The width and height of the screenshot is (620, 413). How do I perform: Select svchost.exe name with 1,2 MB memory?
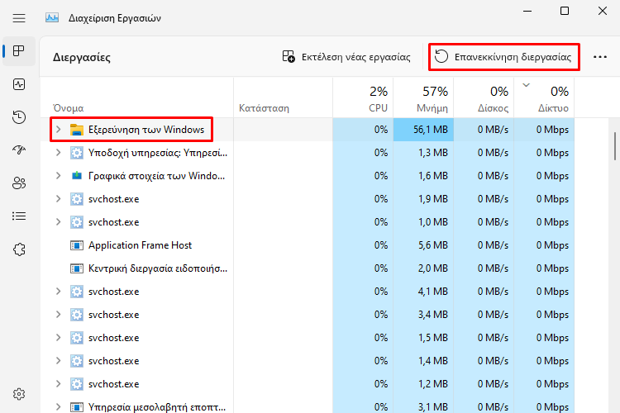tap(114, 384)
